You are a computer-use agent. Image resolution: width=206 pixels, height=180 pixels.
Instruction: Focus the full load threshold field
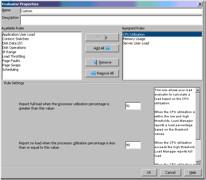pyautogui.click(x=133, y=106)
